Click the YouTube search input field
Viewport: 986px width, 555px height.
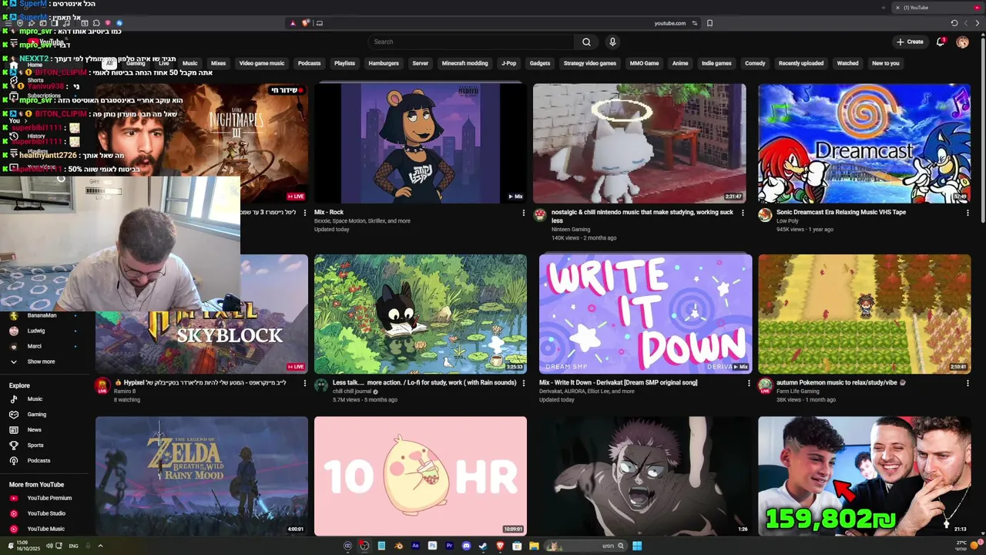coord(471,42)
